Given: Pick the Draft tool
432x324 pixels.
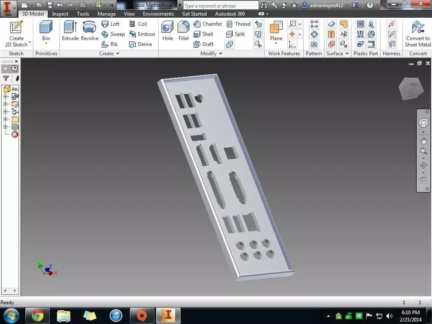Looking at the screenshot, I should pyautogui.click(x=204, y=44).
